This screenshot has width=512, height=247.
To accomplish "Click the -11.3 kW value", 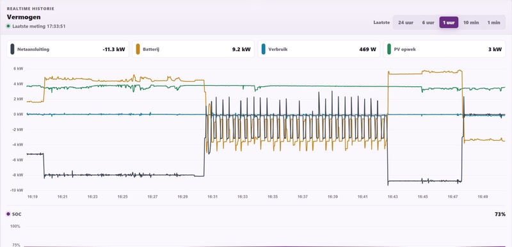I will [x=114, y=50].
